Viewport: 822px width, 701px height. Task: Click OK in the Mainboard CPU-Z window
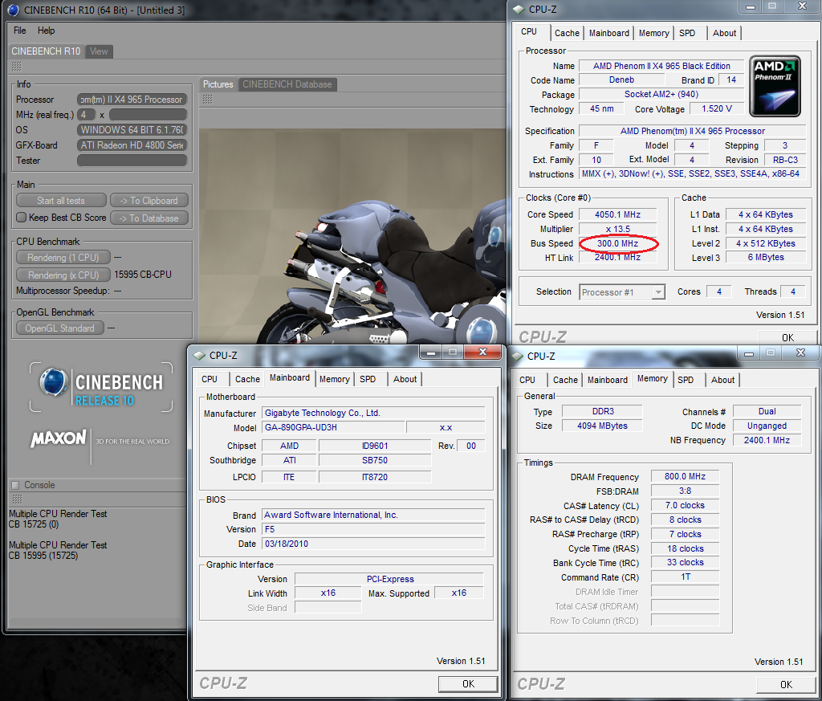coord(468,683)
